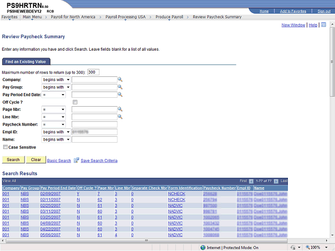The height and width of the screenshot is (251, 335).
Task: Open Pay Period End Date operator dropdown
Action: pyautogui.click(x=53, y=95)
